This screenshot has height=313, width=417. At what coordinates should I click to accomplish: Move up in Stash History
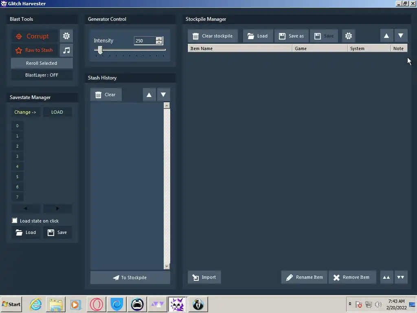coord(149,95)
